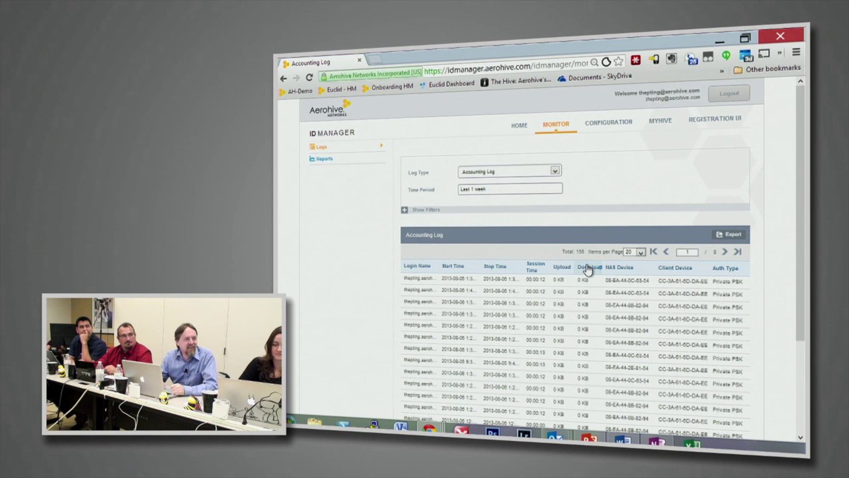Bookmark page with the star icon
The height and width of the screenshot is (478, 849).
(618, 61)
